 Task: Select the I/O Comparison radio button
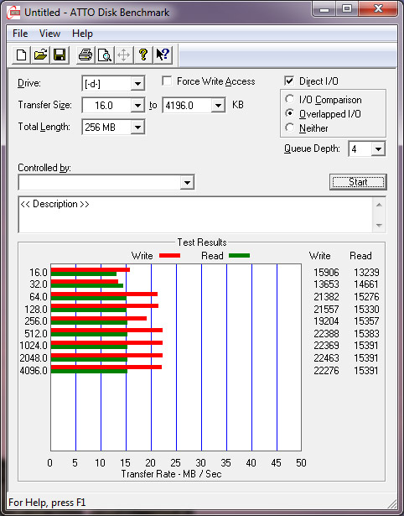tap(290, 99)
